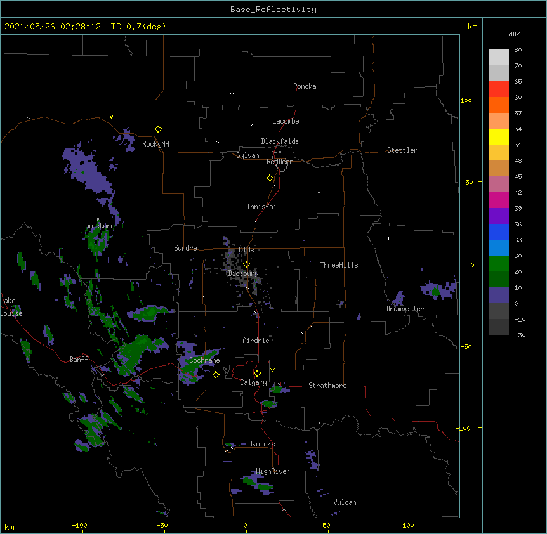Select the Strathmore label

tap(327, 386)
